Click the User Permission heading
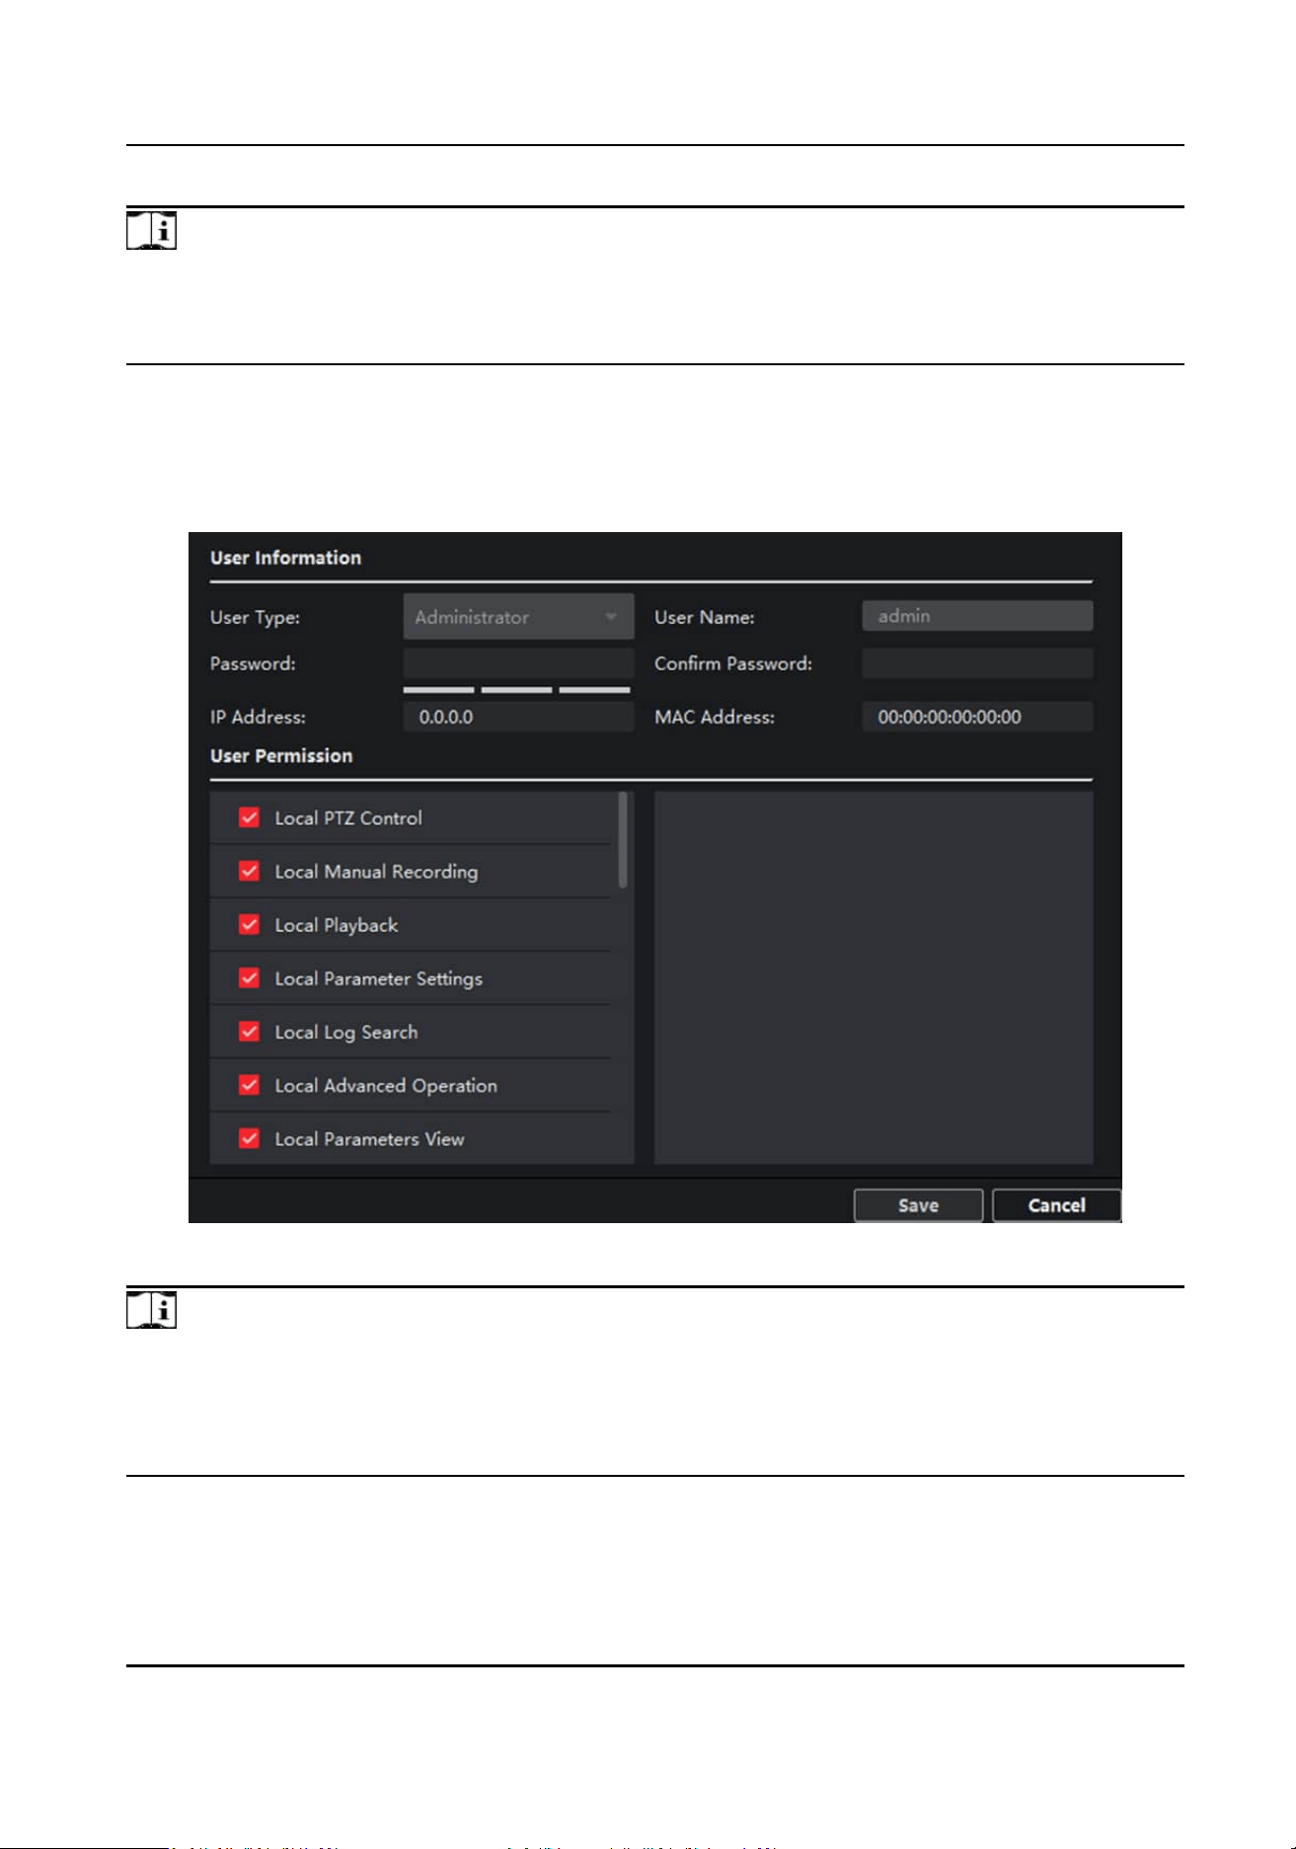1296x1849 pixels. pyautogui.click(x=281, y=755)
